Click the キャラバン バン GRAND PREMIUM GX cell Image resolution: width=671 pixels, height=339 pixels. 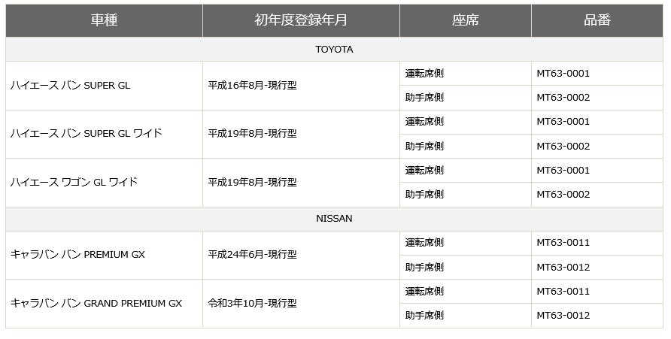click(x=96, y=304)
